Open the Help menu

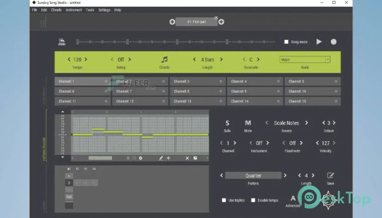(x=118, y=10)
